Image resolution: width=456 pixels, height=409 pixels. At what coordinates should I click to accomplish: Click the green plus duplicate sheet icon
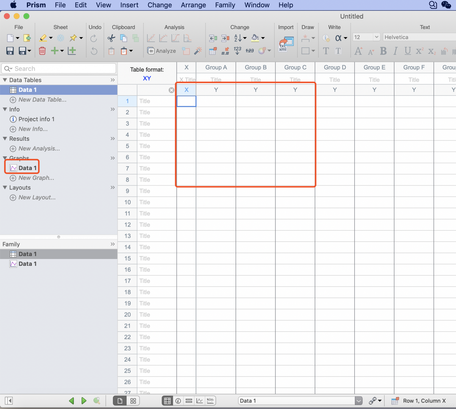tap(72, 51)
